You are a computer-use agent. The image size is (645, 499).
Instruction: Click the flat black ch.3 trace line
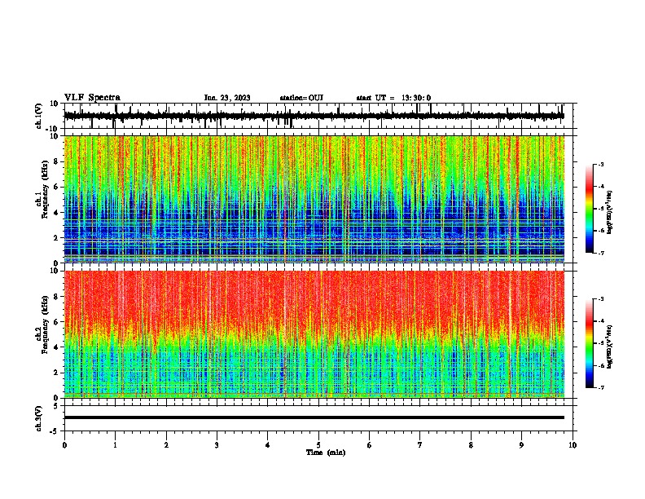pos(314,417)
